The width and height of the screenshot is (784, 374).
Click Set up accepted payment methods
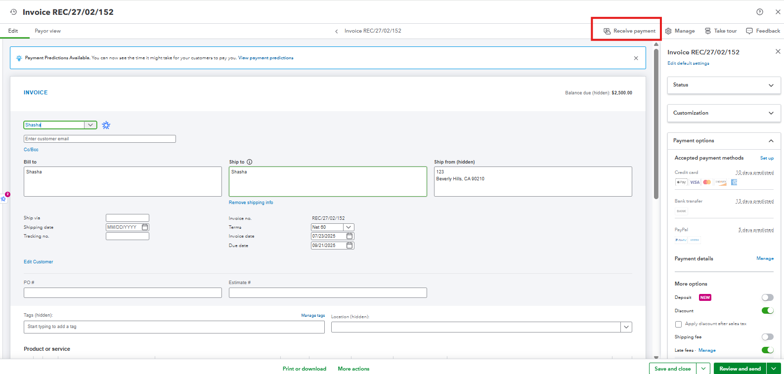[x=767, y=158]
